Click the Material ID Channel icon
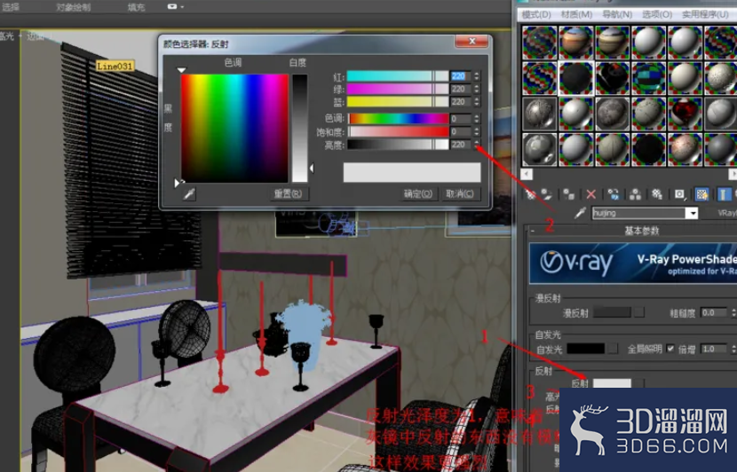Screen dimensions: 737x472 pyautogui.click(x=679, y=194)
